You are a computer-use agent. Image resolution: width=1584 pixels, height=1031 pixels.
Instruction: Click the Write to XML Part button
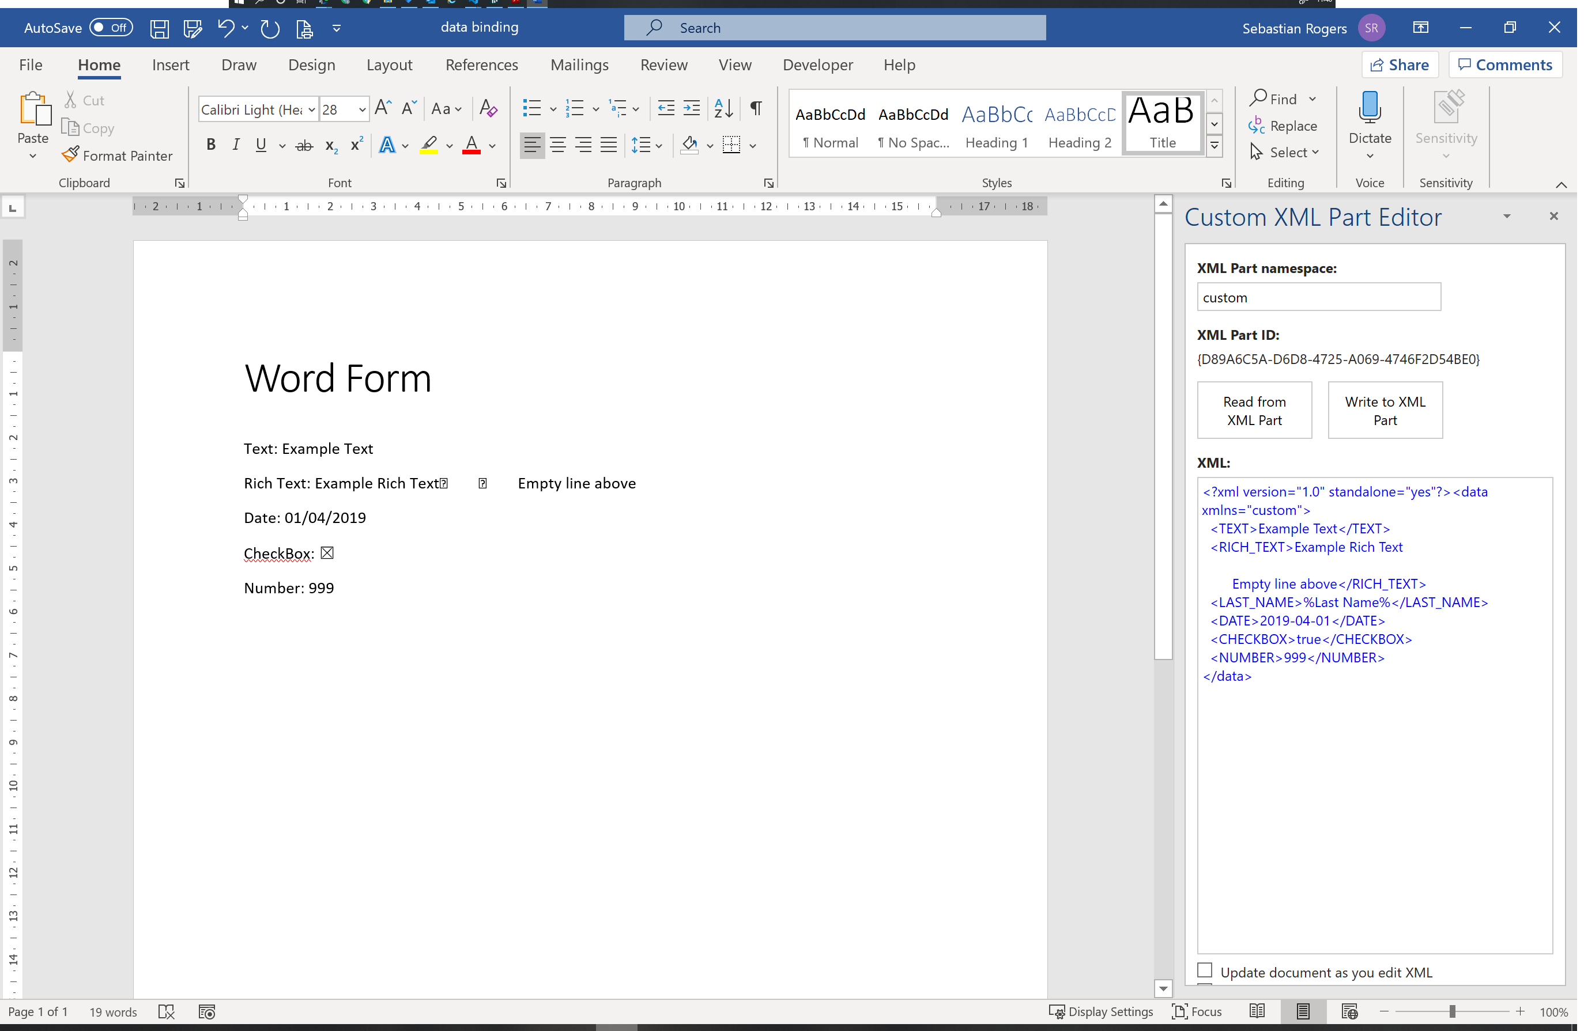(x=1384, y=411)
